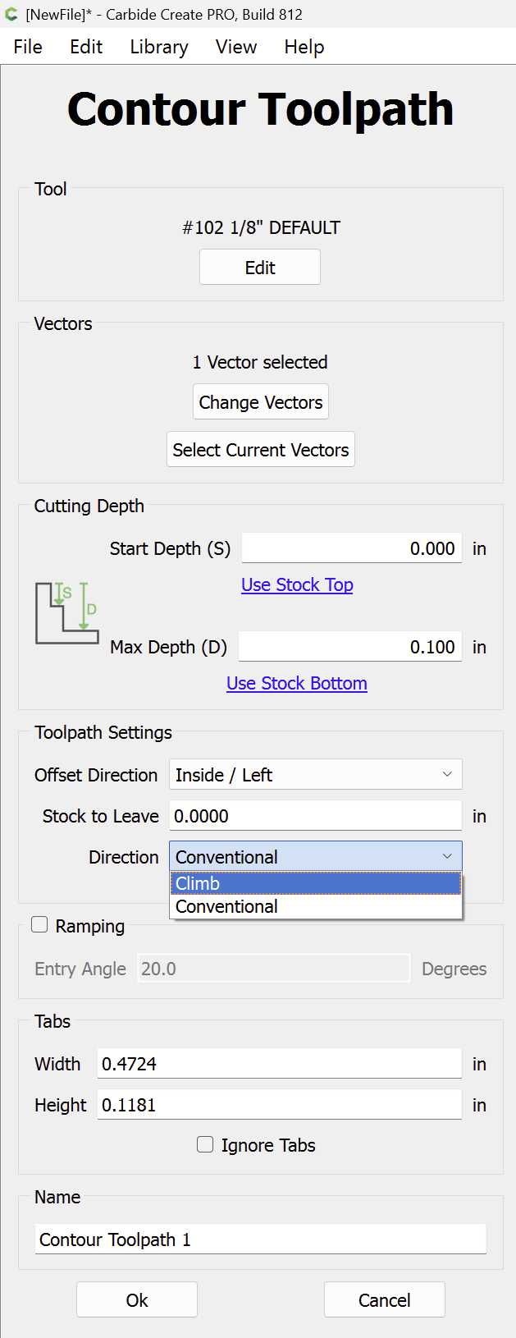Open the File menu

pyautogui.click(x=28, y=47)
